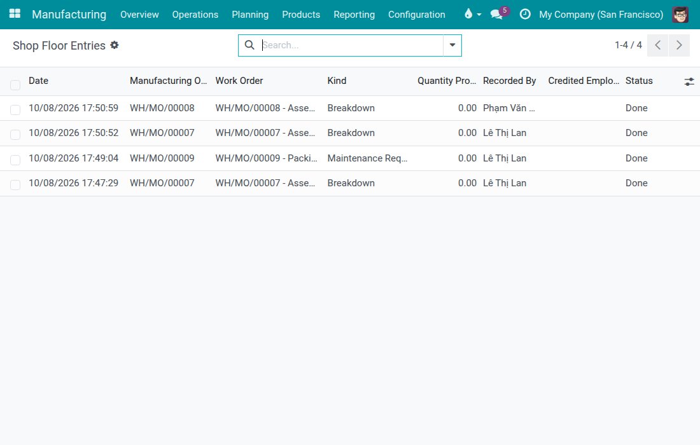
Task: Go to previous page arrow
Action: tap(657, 45)
